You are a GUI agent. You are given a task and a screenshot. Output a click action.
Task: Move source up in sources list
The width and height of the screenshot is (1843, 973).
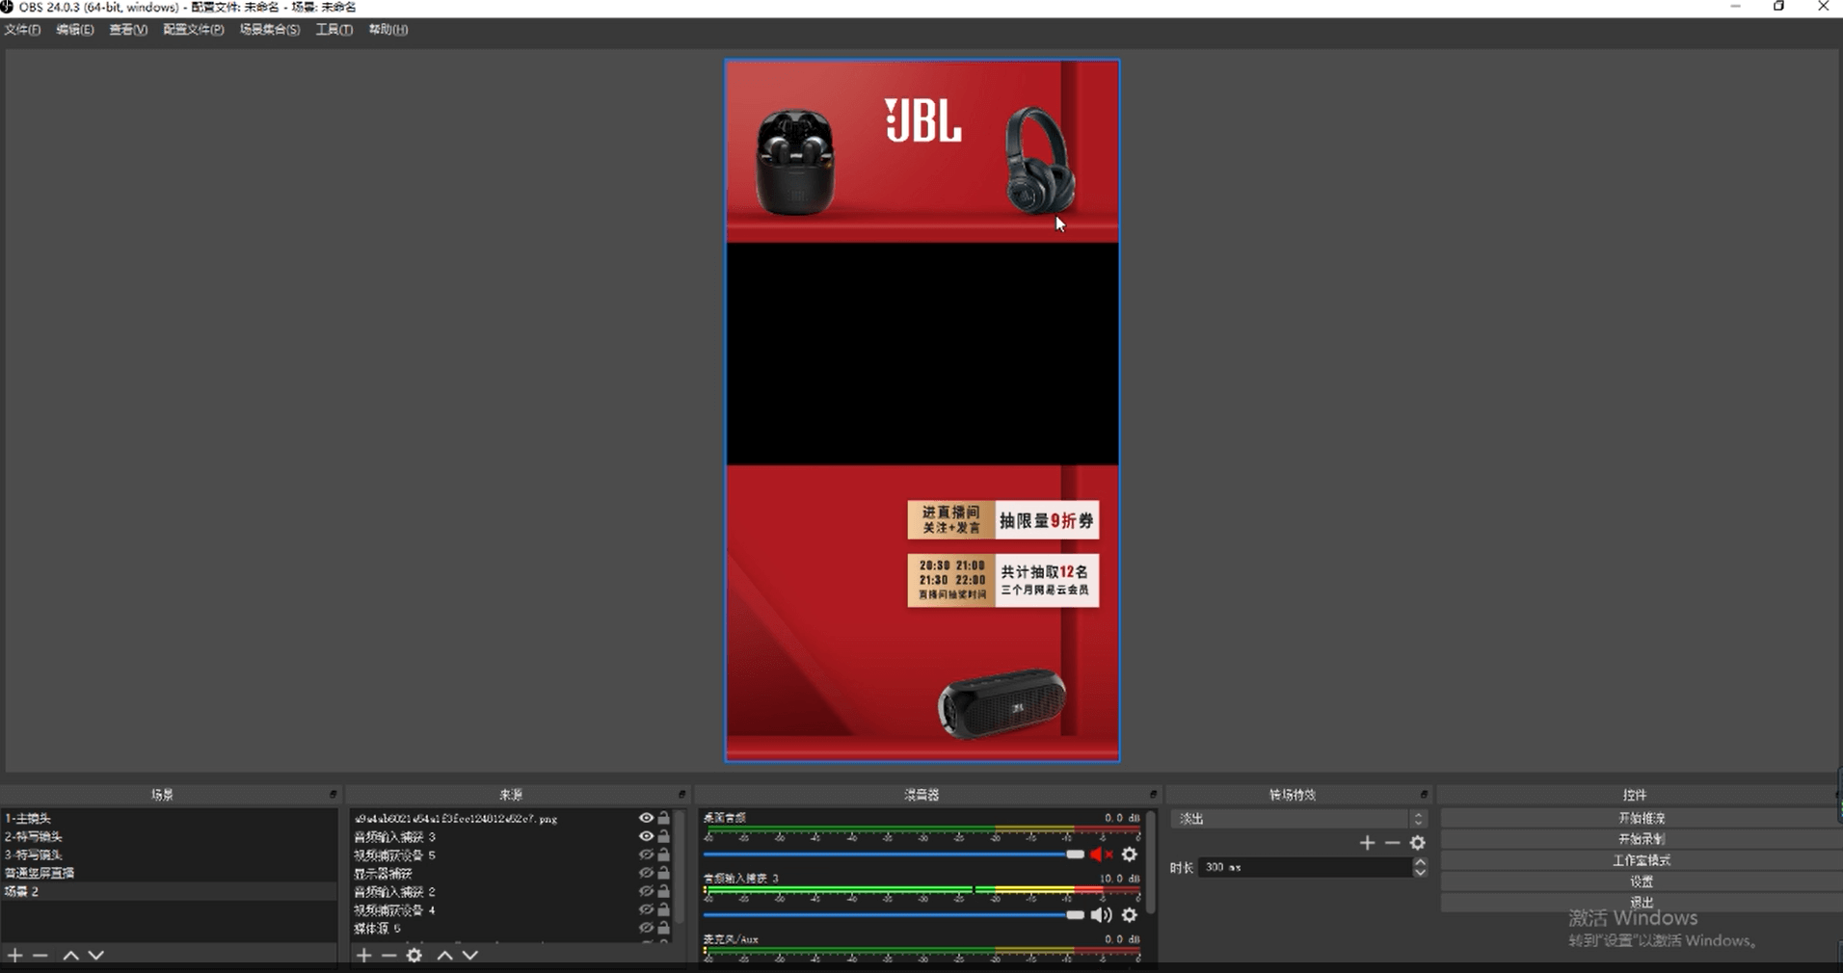[444, 955]
